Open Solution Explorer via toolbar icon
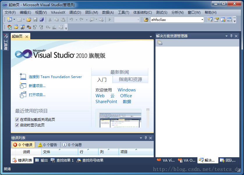This screenshot has width=244, height=175. [210, 20]
